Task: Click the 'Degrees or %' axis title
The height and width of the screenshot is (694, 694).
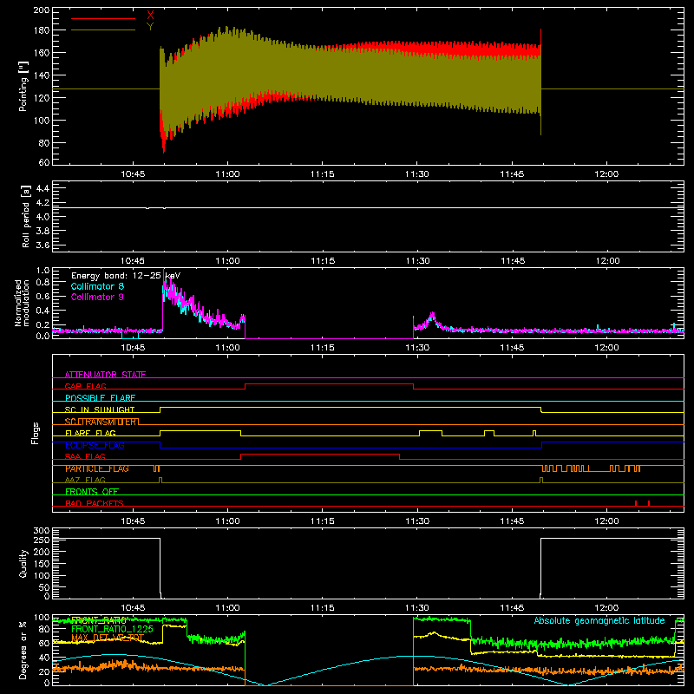Action: click(23, 650)
